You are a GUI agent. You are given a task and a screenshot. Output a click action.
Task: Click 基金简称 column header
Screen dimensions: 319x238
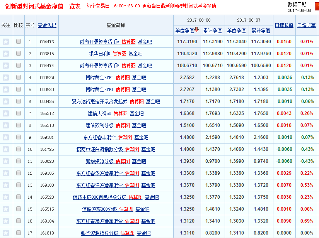(116, 25)
